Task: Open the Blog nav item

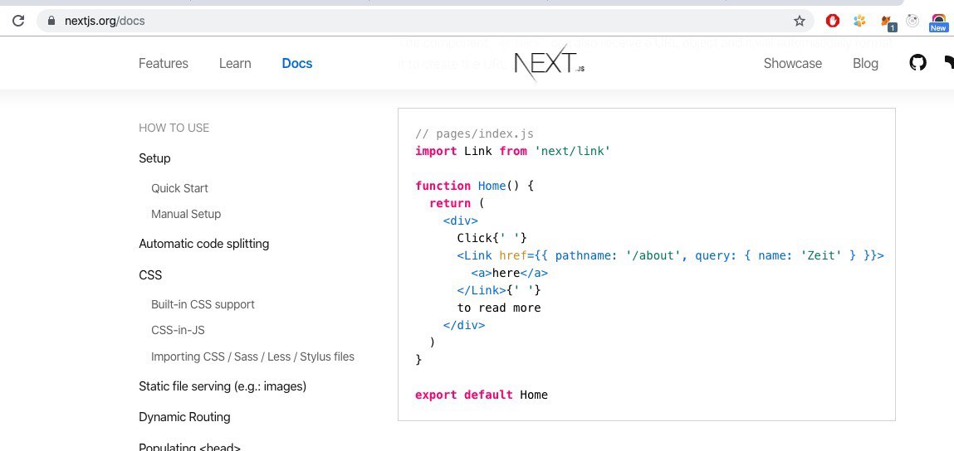Action: click(865, 63)
